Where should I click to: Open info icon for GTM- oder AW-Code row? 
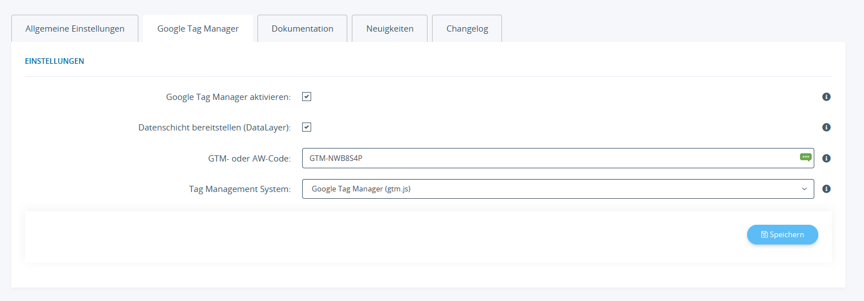pyautogui.click(x=826, y=159)
